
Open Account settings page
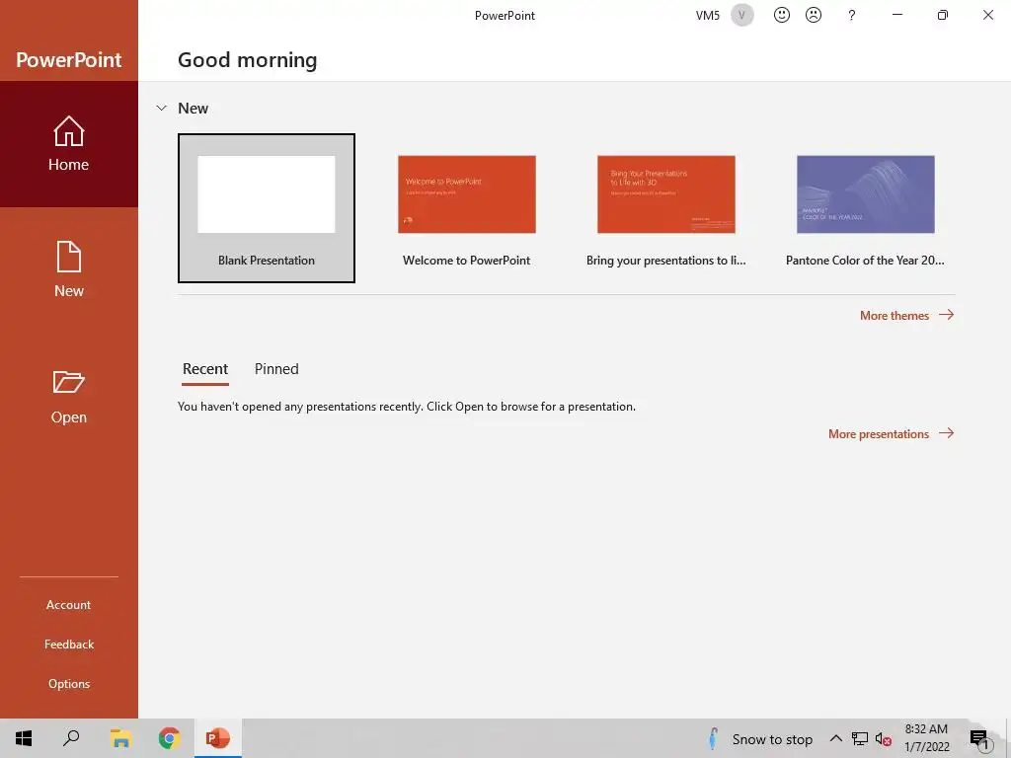coord(68,605)
